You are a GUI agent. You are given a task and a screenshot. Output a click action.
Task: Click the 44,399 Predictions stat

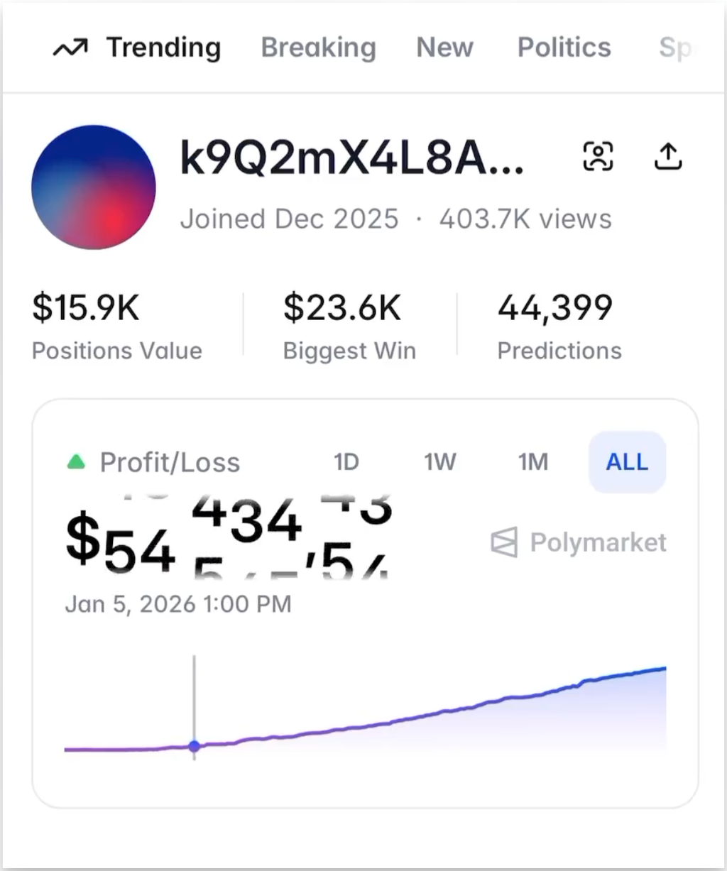click(555, 308)
